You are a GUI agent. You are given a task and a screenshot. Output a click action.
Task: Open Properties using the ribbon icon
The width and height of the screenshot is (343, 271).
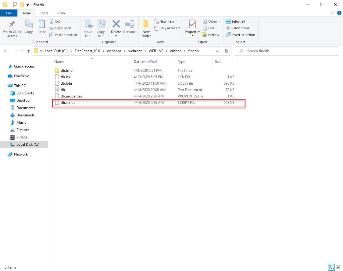pyautogui.click(x=192, y=27)
